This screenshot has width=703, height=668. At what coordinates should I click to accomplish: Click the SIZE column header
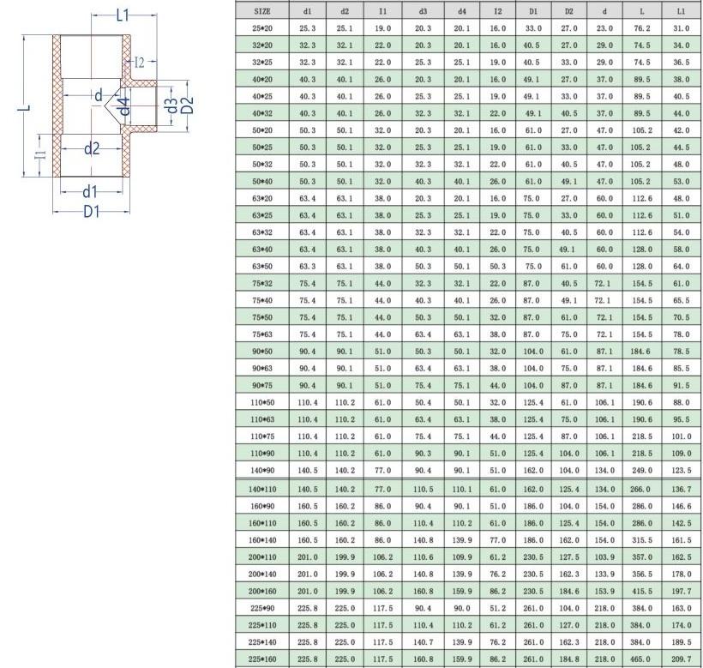point(263,11)
